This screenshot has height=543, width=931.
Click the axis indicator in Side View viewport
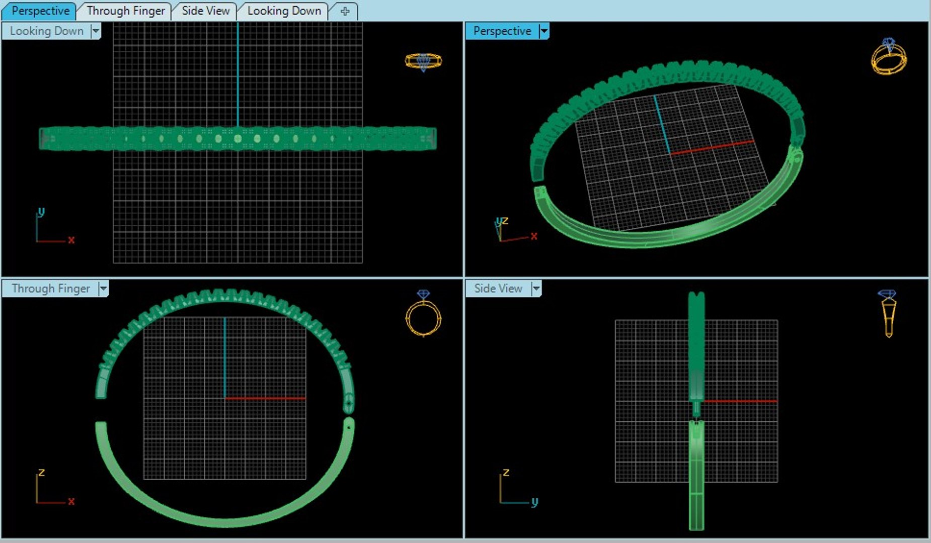coord(518,487)
